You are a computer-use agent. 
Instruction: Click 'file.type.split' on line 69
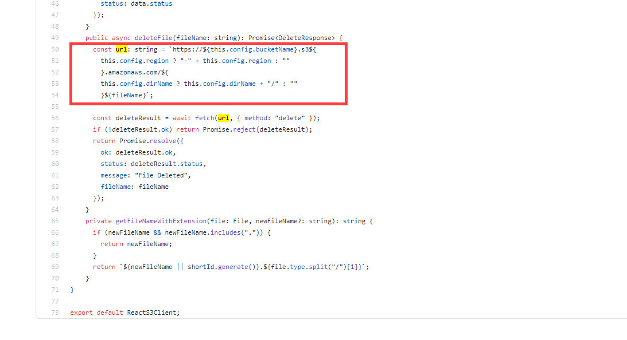[x=299, y=267]
